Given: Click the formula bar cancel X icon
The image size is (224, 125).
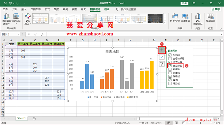Looking at the screenshot, I should pos(29,34).
